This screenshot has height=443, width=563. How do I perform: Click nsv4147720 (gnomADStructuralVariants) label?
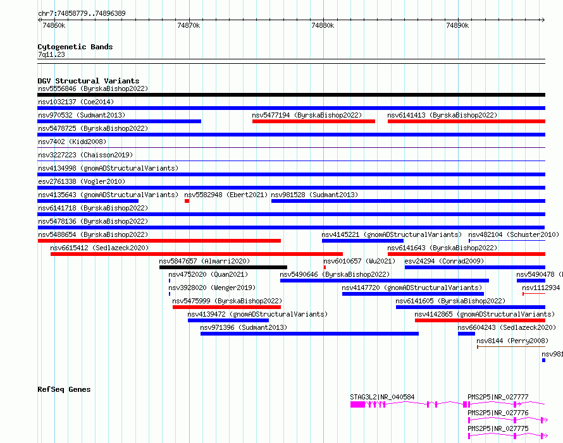click(x=412, y=288)
